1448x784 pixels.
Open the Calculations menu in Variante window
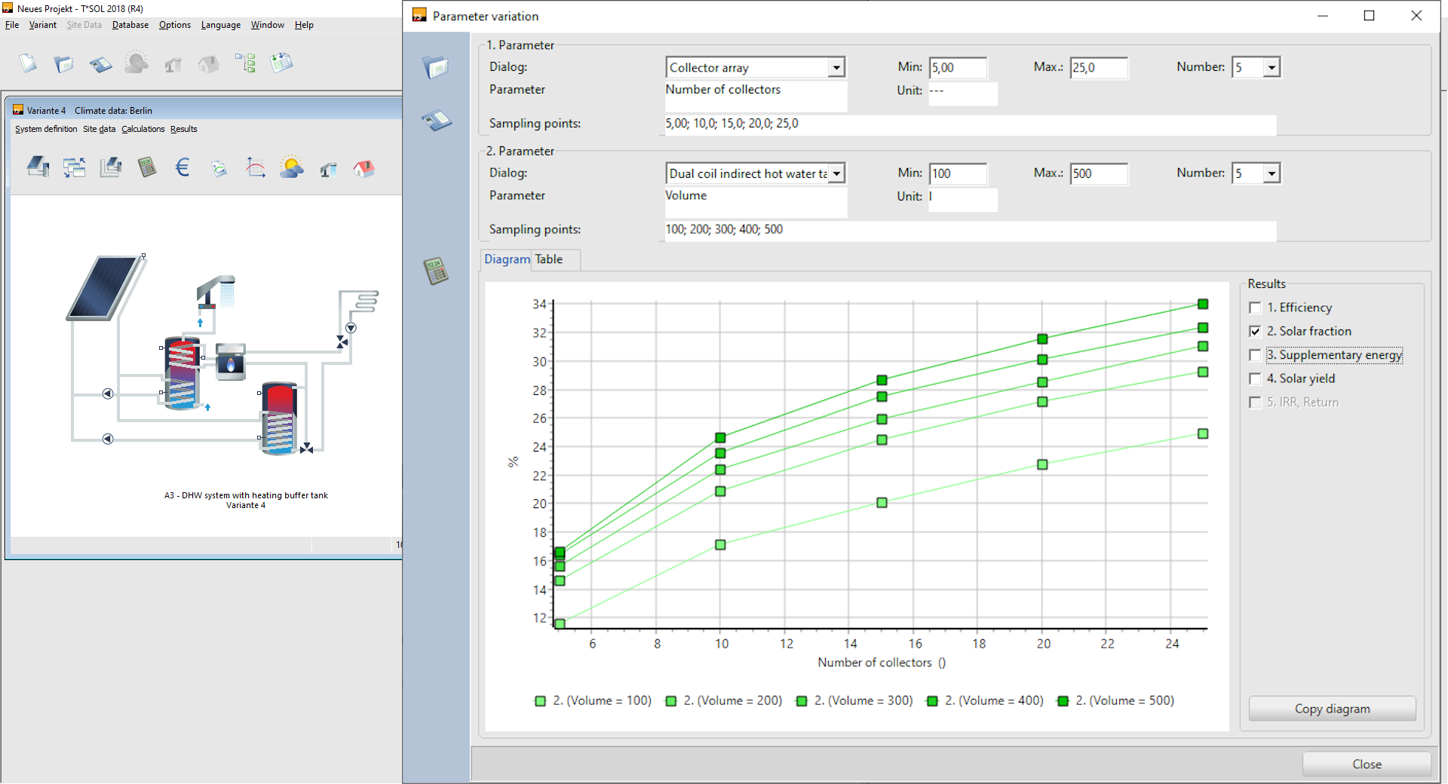(143, 130)
